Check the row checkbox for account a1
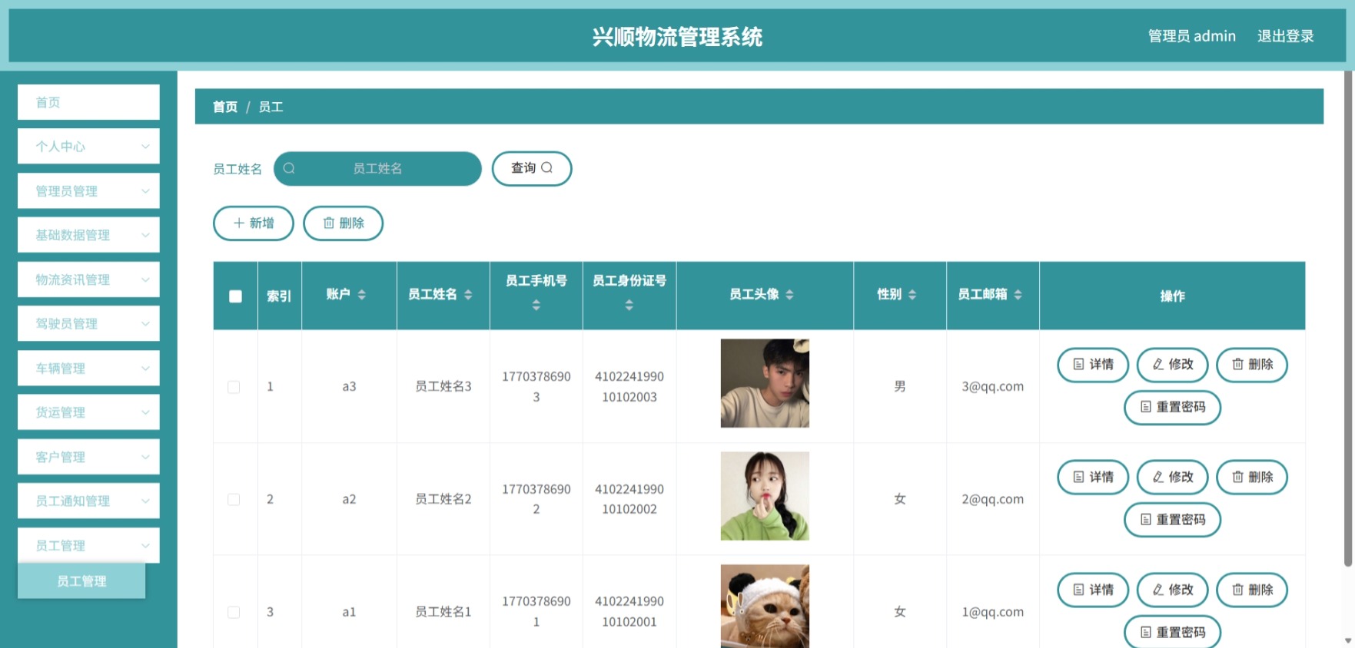This screenshot has width=1355, height=648. coord(234,612)
